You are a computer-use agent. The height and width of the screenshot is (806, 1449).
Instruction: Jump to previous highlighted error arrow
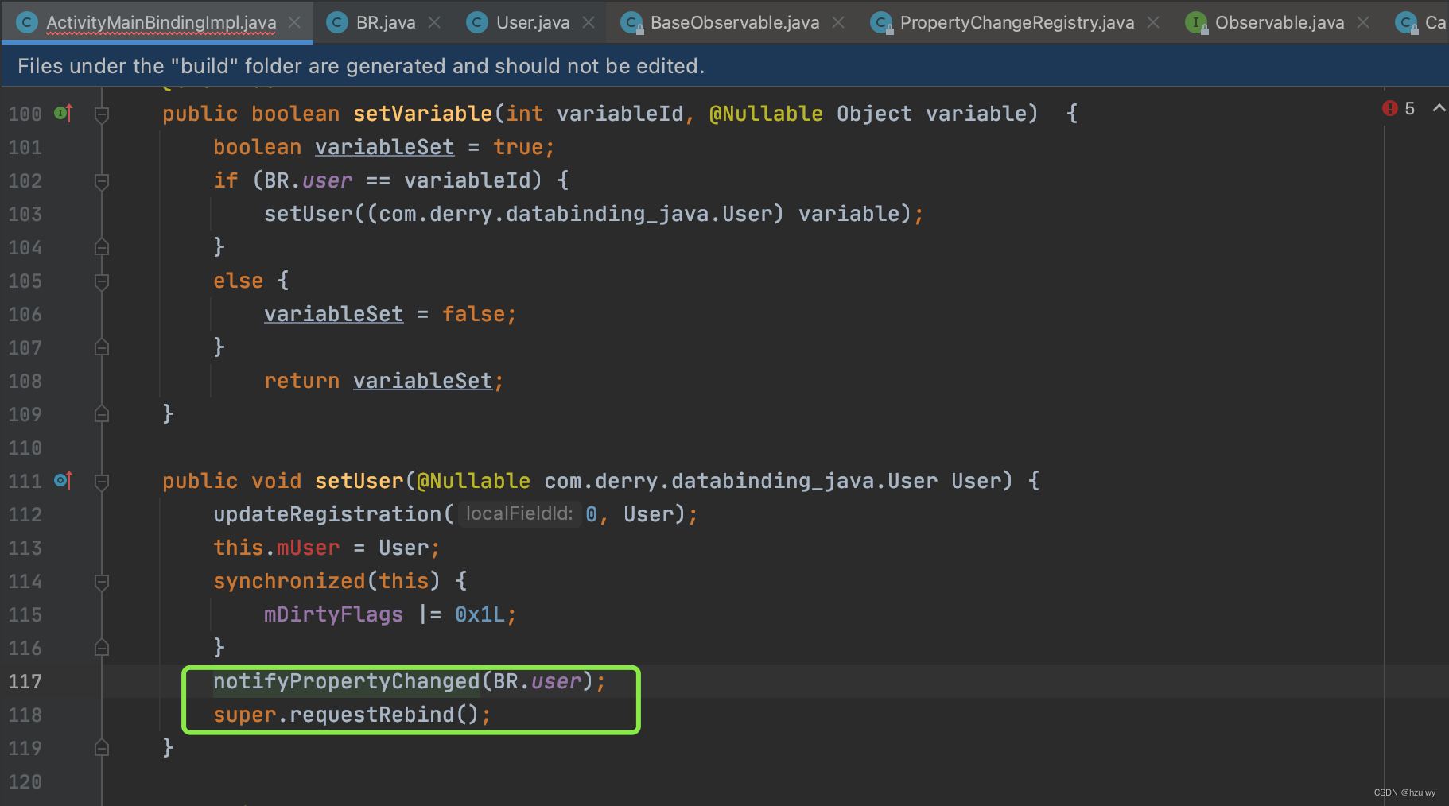pos(1439,108)
